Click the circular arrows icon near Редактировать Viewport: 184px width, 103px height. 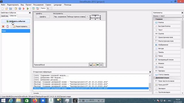tap(7, 26)
